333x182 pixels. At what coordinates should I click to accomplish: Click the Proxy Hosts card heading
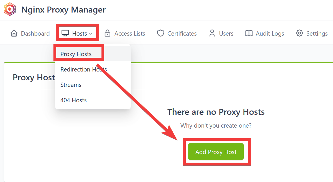pos(34,77)
